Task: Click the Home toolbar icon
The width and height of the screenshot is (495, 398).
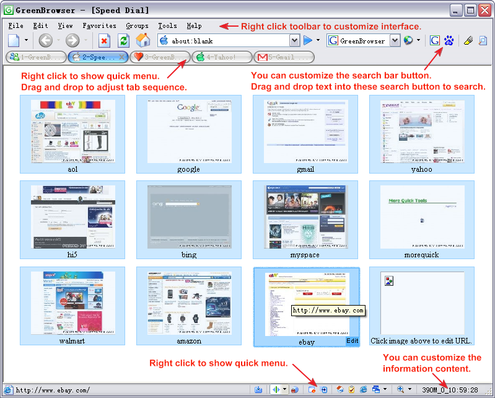Action: 142,41
